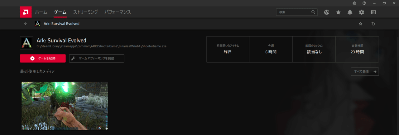
Task: Select the ゲーム tab
Action: click(60, 12)
